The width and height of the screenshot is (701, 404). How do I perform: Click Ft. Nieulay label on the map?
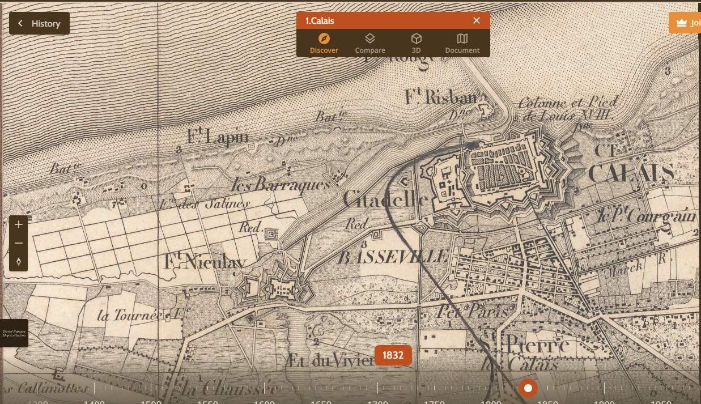(205, 262)
